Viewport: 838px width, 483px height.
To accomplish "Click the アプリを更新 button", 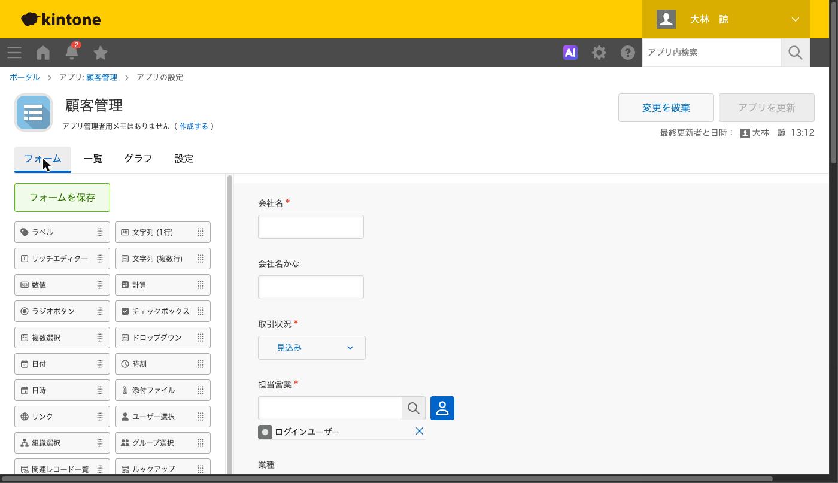I will (767, 108).
